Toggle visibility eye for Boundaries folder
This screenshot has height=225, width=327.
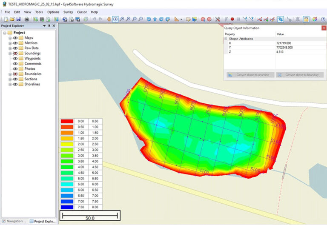coord(15,74)
